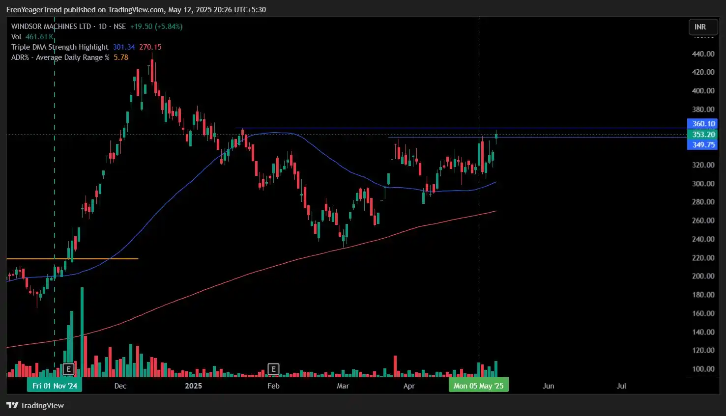Click the Apr label on time axis
This screenshot has height=416, width=726.
click(x=409, y=386)
